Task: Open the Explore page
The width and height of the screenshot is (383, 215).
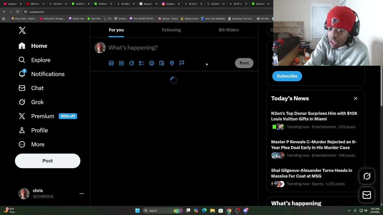Action: pyautogui.click(x=34, y=60)
